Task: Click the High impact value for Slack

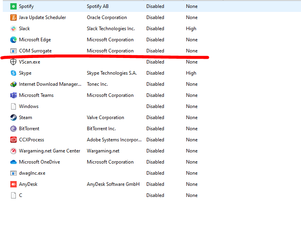Action: point(191,29)
